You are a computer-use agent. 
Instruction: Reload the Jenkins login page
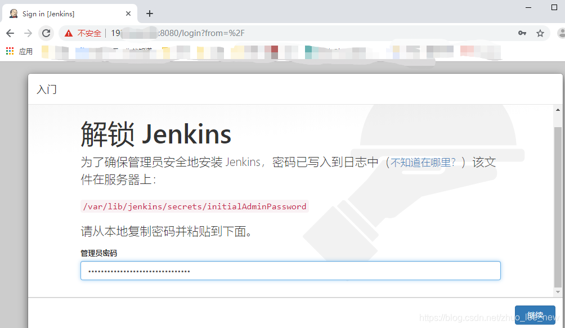[x=45, y=33]
